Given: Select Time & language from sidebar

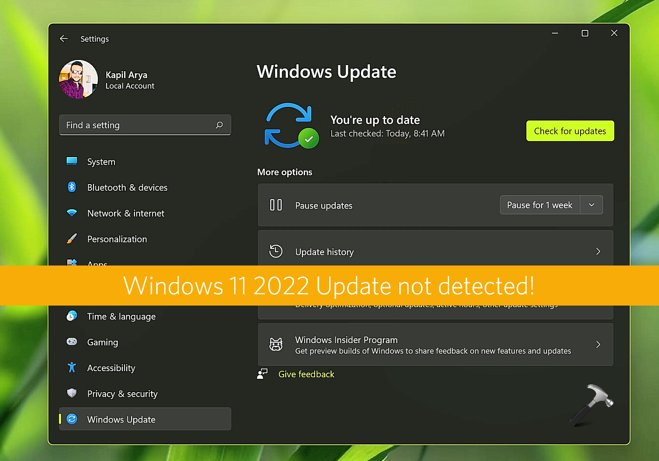Looking at the screenshot, I should (x=121, y=316).
